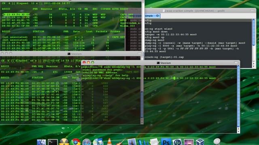Close the 'simple' tab in gedit

[157, 16]
